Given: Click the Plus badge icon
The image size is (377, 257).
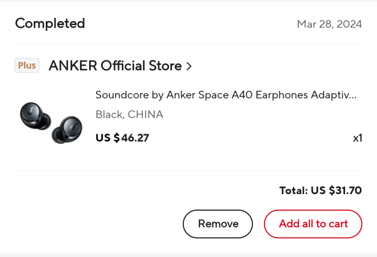Looking at the screenshot, I should 27,65.
